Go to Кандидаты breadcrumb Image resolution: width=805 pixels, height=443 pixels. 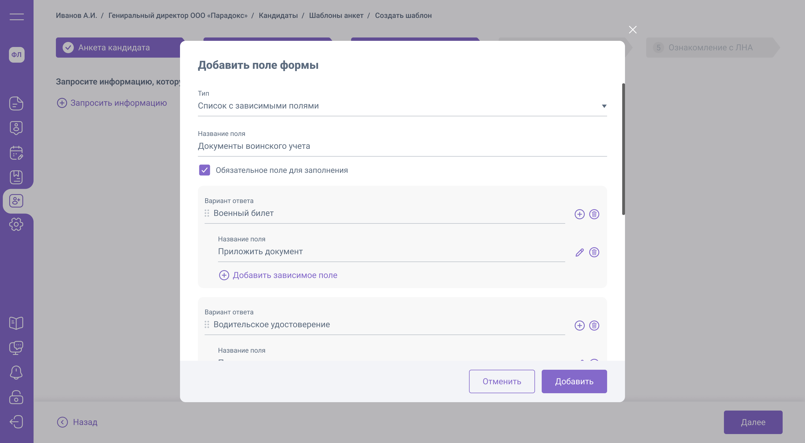(278, 15)
